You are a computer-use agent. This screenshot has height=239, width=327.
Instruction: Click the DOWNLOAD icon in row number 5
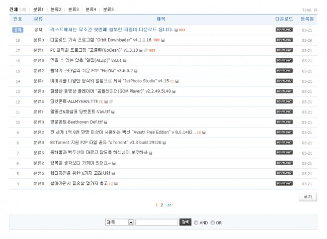tap(284, 173)
